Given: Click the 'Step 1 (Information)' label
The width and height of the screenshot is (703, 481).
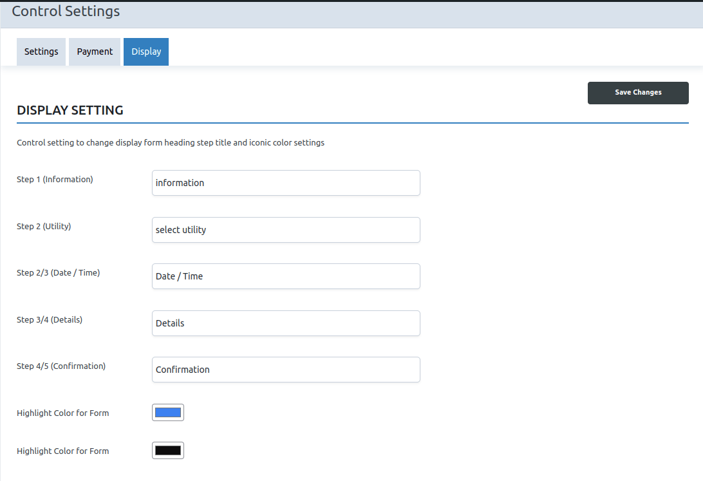Looking at the screenshot, I should pyautogui.click(x=55, y=180).
